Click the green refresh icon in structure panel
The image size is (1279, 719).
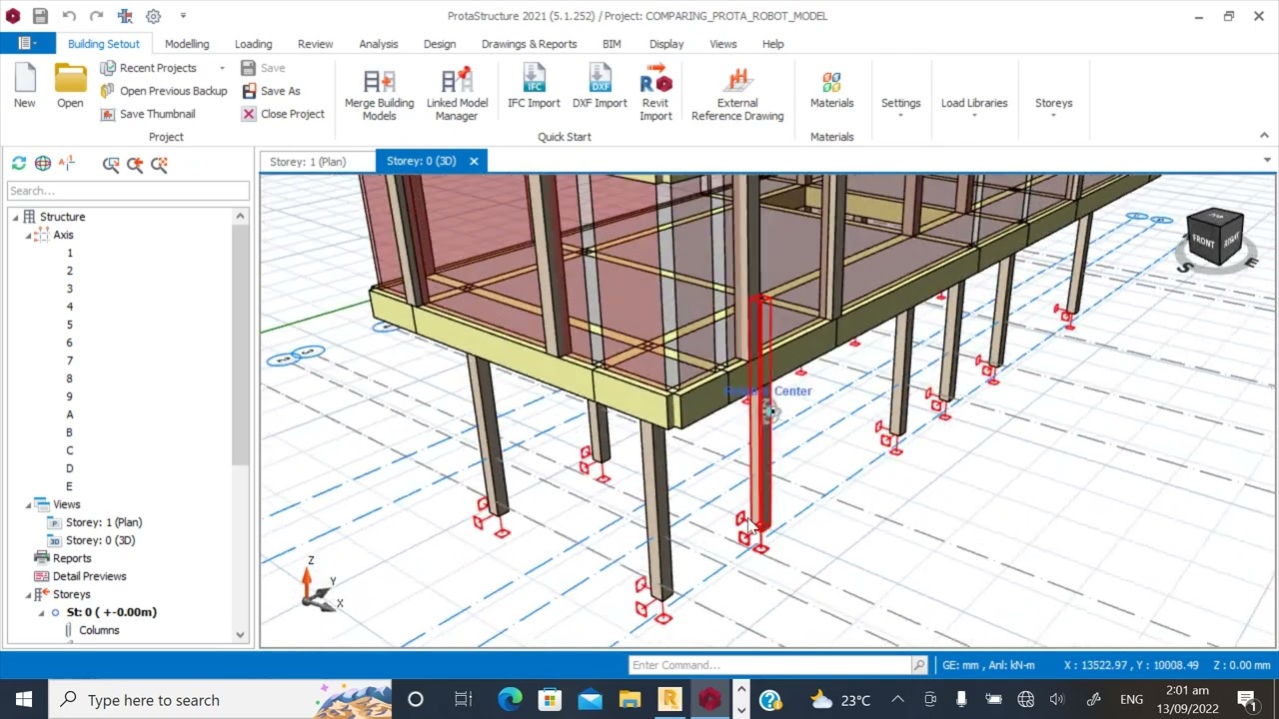[x=19, y=164]
